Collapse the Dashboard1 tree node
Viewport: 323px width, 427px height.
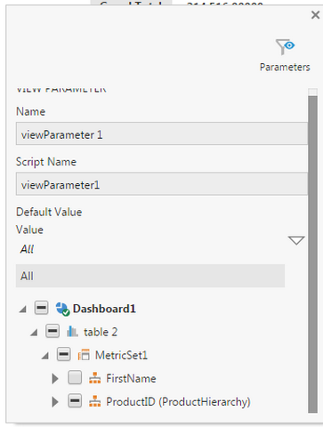click(23, 310)
